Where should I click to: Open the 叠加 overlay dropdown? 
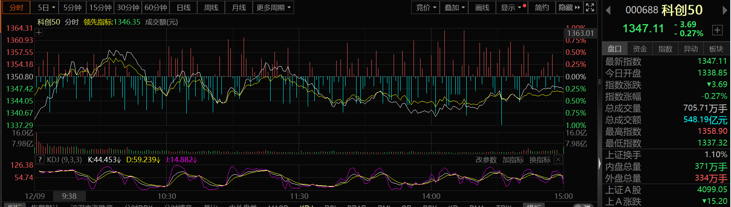coord(454,7)
